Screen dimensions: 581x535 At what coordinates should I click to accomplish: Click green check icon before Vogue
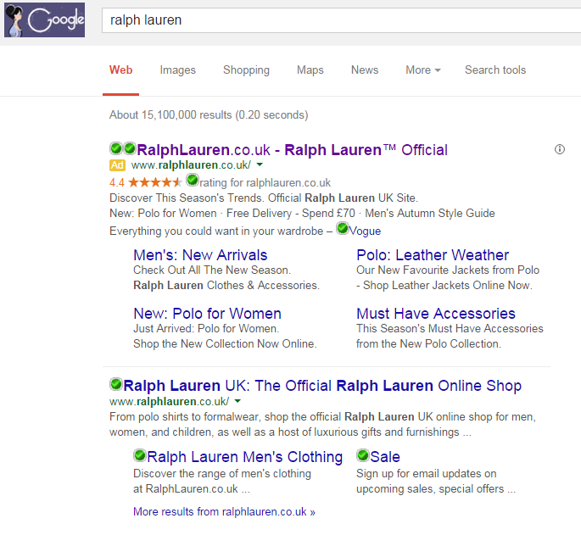coord(343,228)
